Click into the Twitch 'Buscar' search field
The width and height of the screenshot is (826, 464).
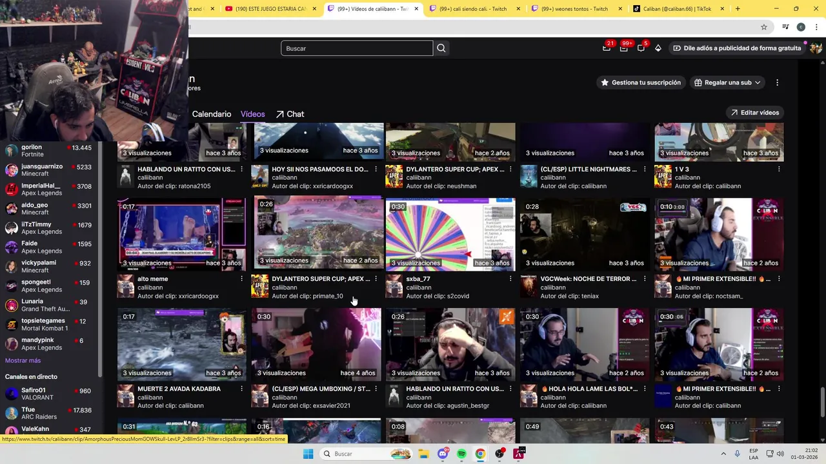tap(357, 48)
